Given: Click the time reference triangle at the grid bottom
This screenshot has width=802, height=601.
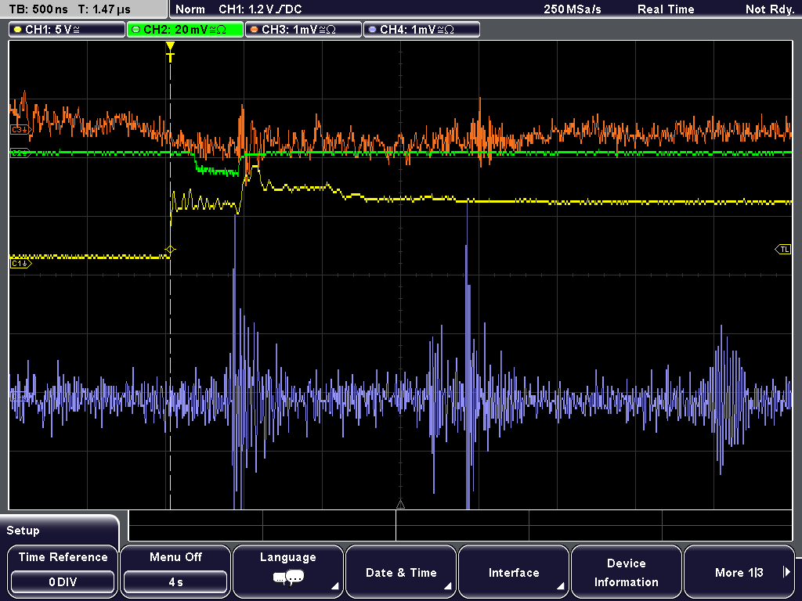Looking at the screenshot, I should click(x=400, y=505).
